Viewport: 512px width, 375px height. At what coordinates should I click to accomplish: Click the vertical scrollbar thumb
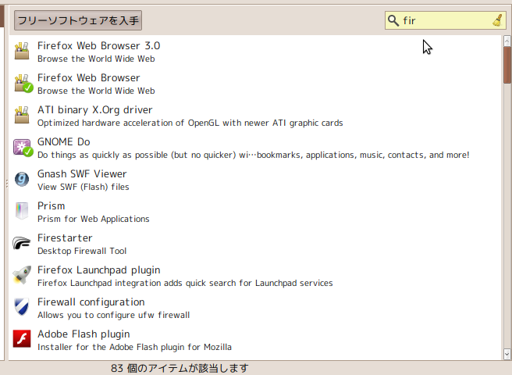(x=507, y=65)
